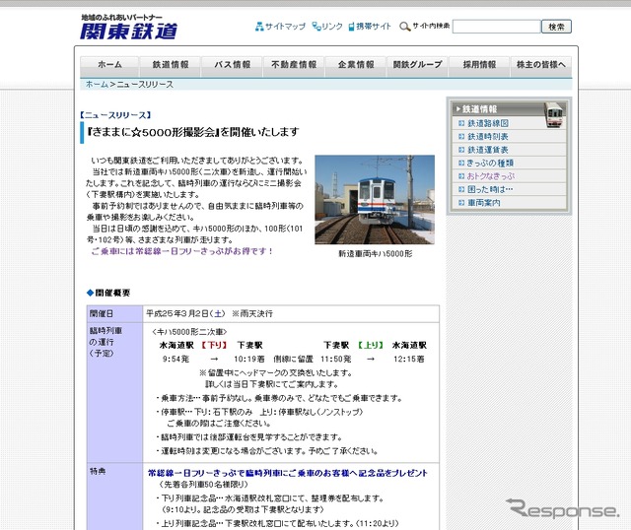This screenshot has width=631, height=530.
Task: Open 鉄道時刻表 in the sidebar
Action: click(x=488, y=137)
